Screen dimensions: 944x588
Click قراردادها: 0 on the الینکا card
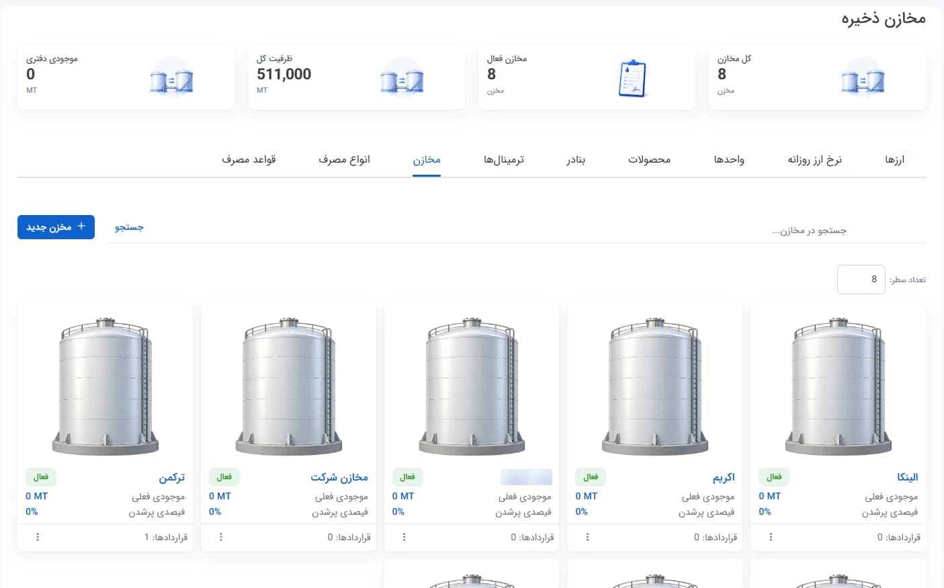(899, 538)
